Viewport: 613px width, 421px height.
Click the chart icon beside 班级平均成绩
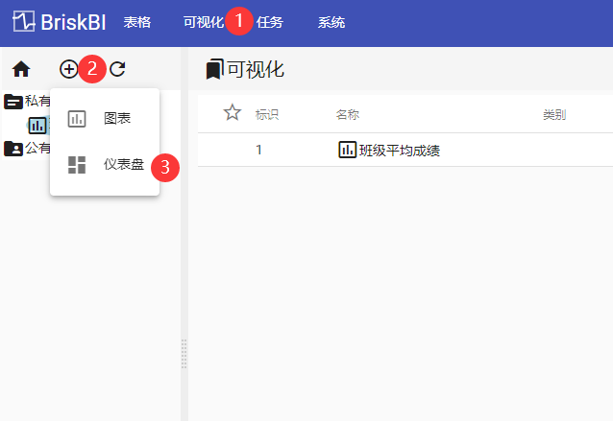(x=347, y=150)
